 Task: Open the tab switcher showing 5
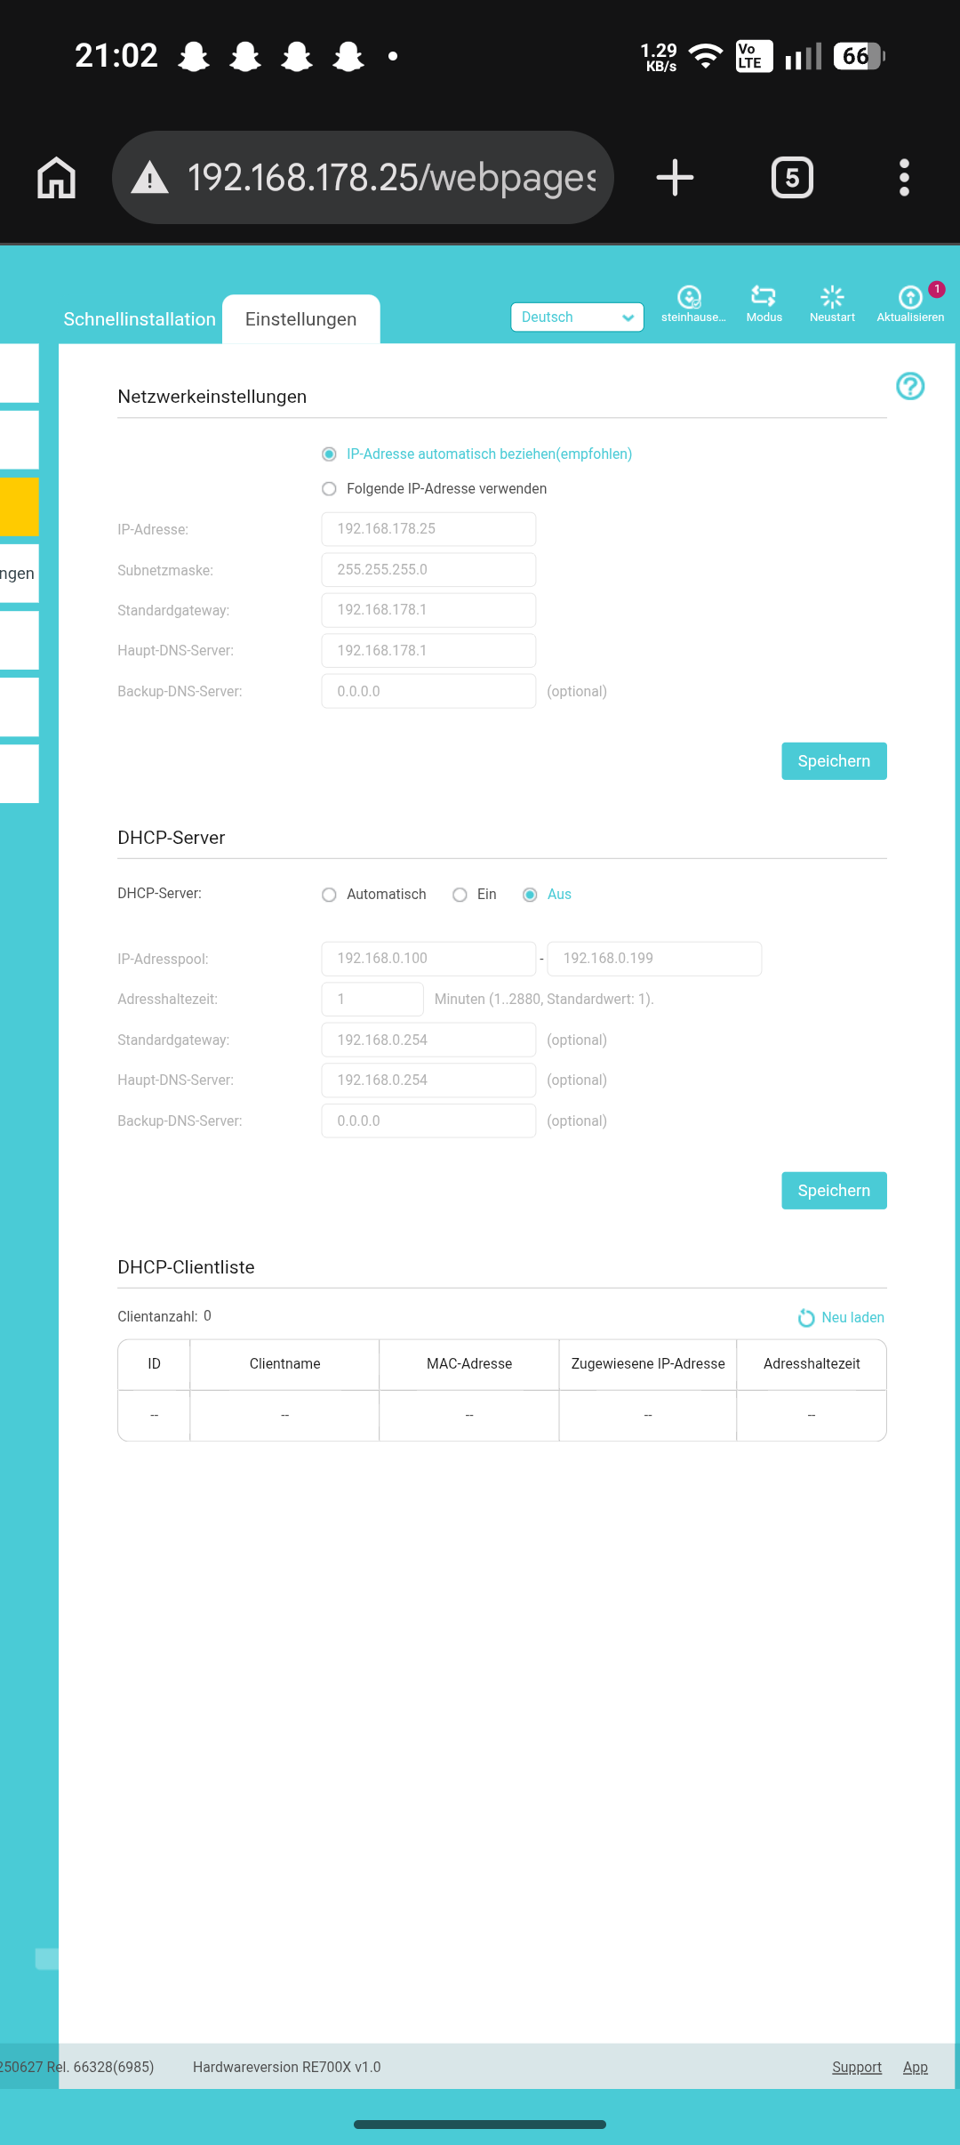pos(792,177)
